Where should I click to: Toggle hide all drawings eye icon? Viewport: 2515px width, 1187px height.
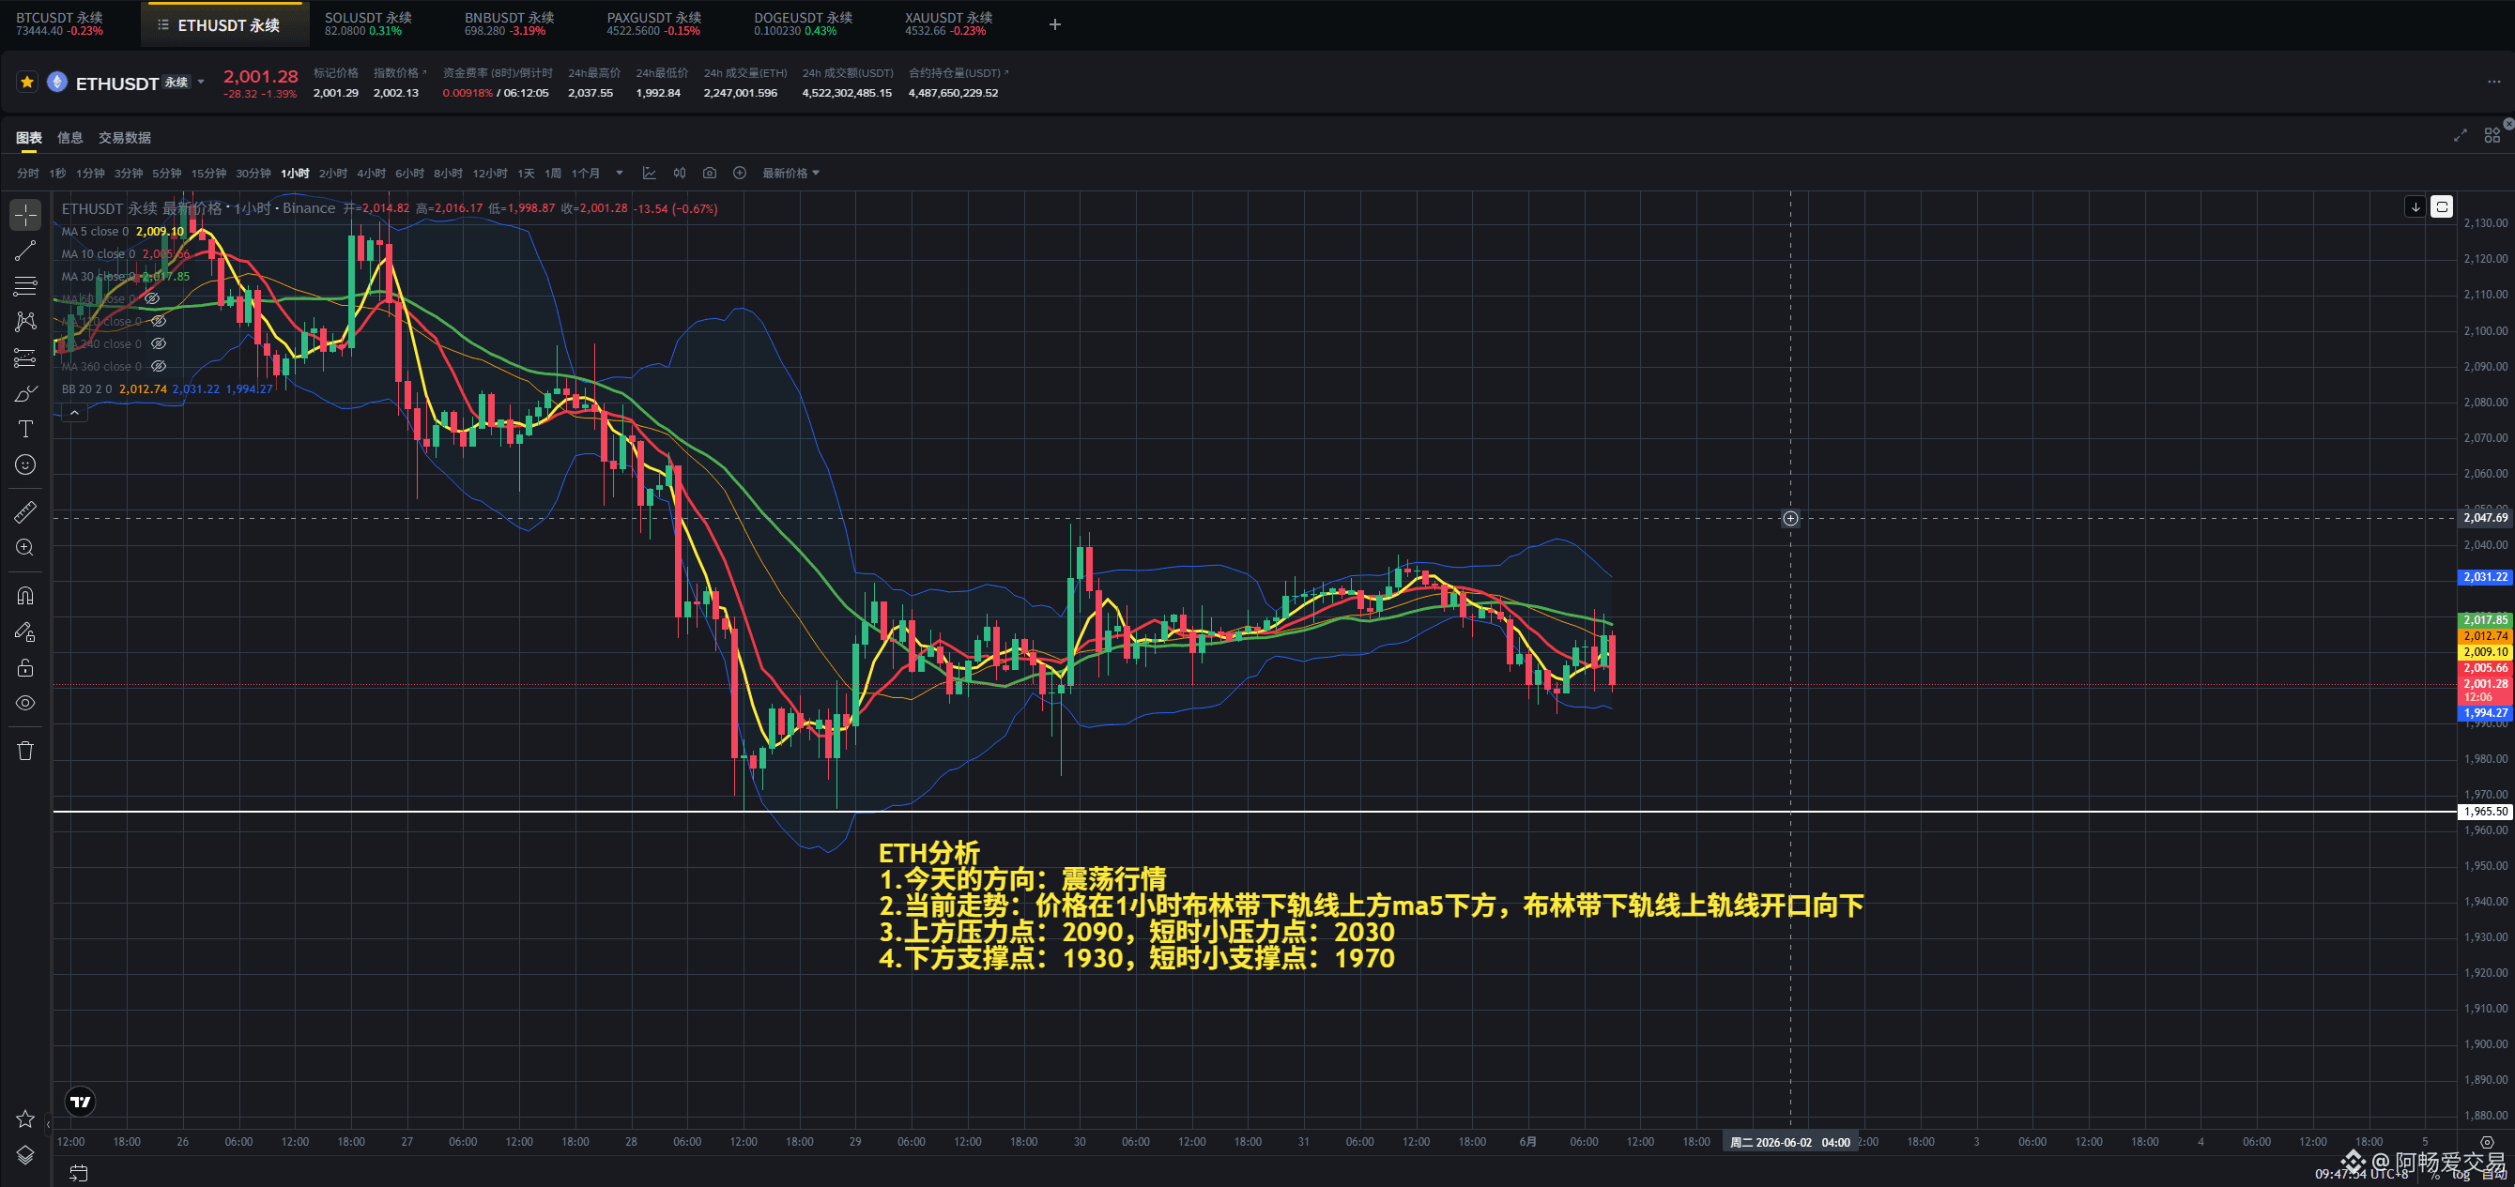[x=25, y=703]
